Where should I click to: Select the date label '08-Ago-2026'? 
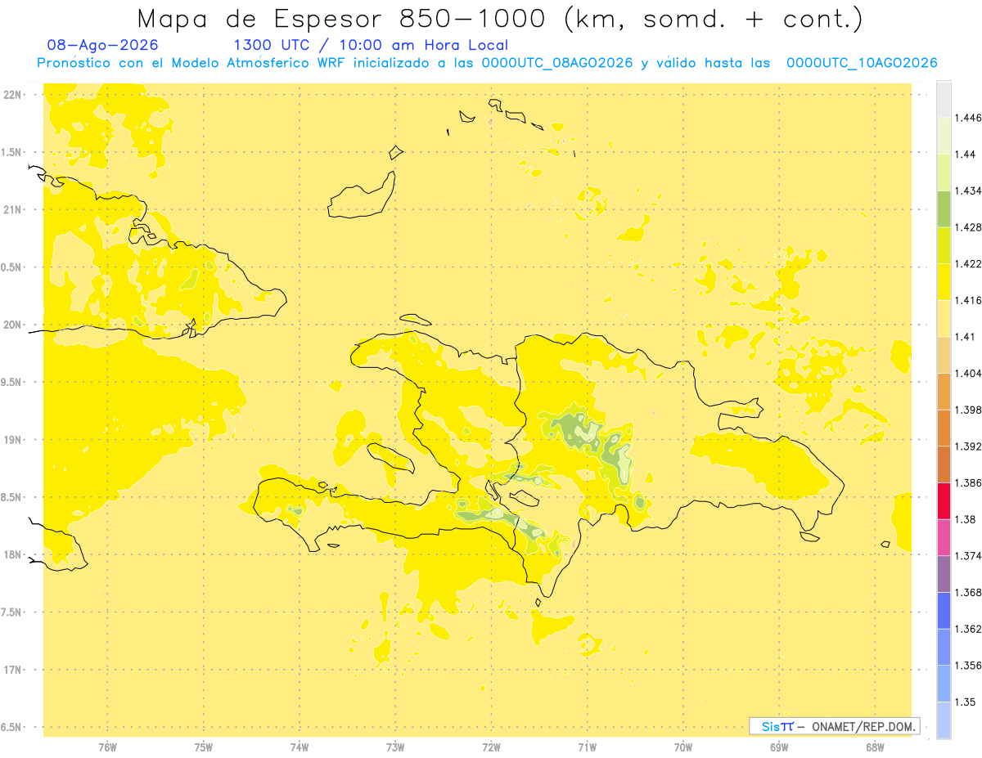click(103, 45)
